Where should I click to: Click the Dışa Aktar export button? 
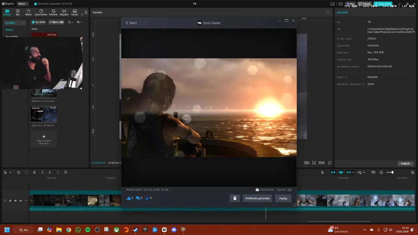point(383,4)
